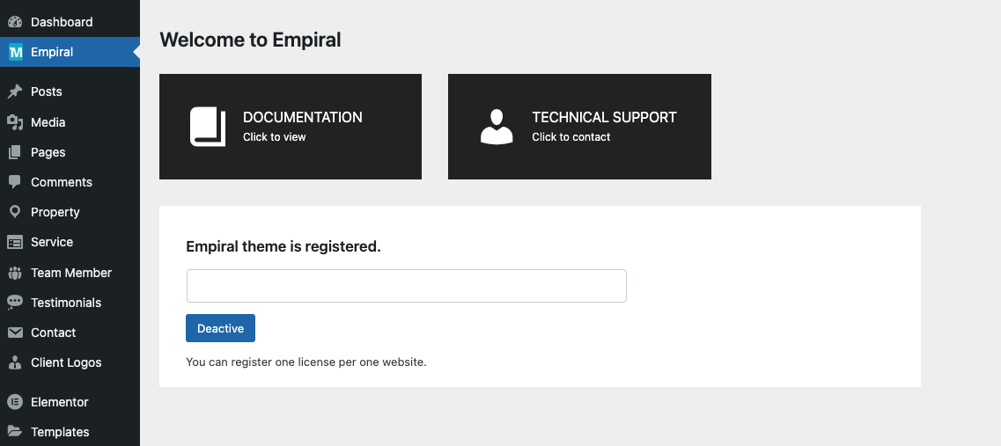Go to Testimonials menu entry
The image size is (1001, 446).
click(x=70, y=303)
